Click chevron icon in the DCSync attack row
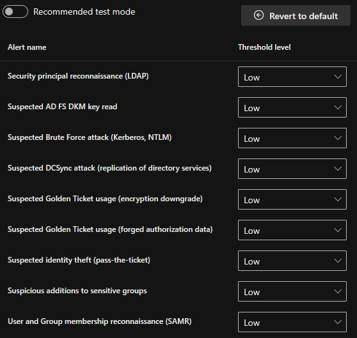This screenshot has height=338, width=357. click(338, 169)
